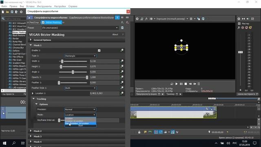The width and height of the screenshot is (261, 147).
Task: Toggle the Enable 1 checkbox
Action: [99, 51]
